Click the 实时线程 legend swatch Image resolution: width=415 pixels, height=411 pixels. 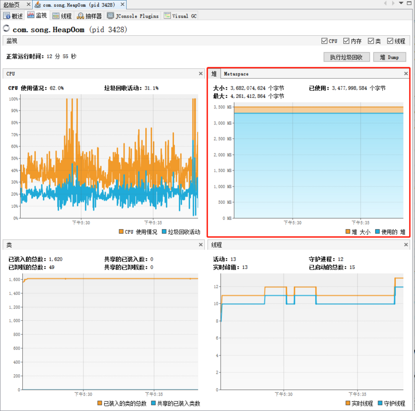(348, 403)
